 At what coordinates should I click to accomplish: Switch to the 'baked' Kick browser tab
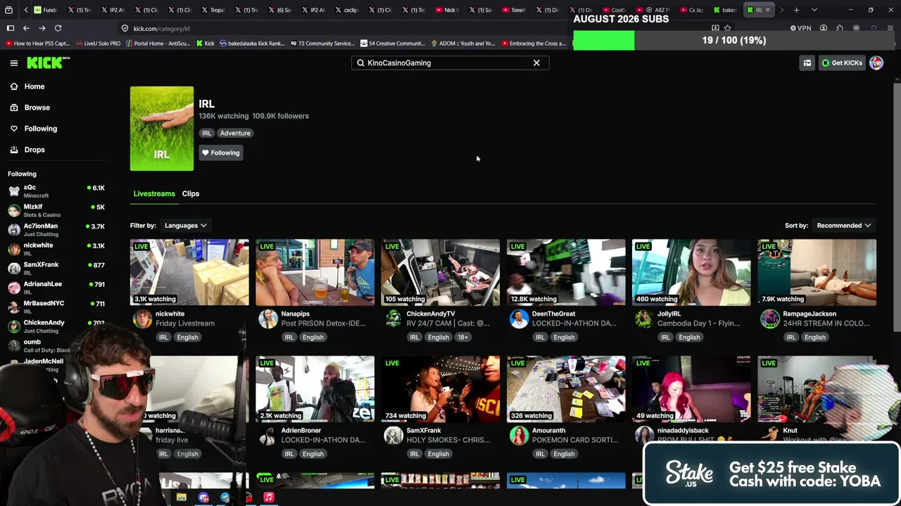(726, 10)
